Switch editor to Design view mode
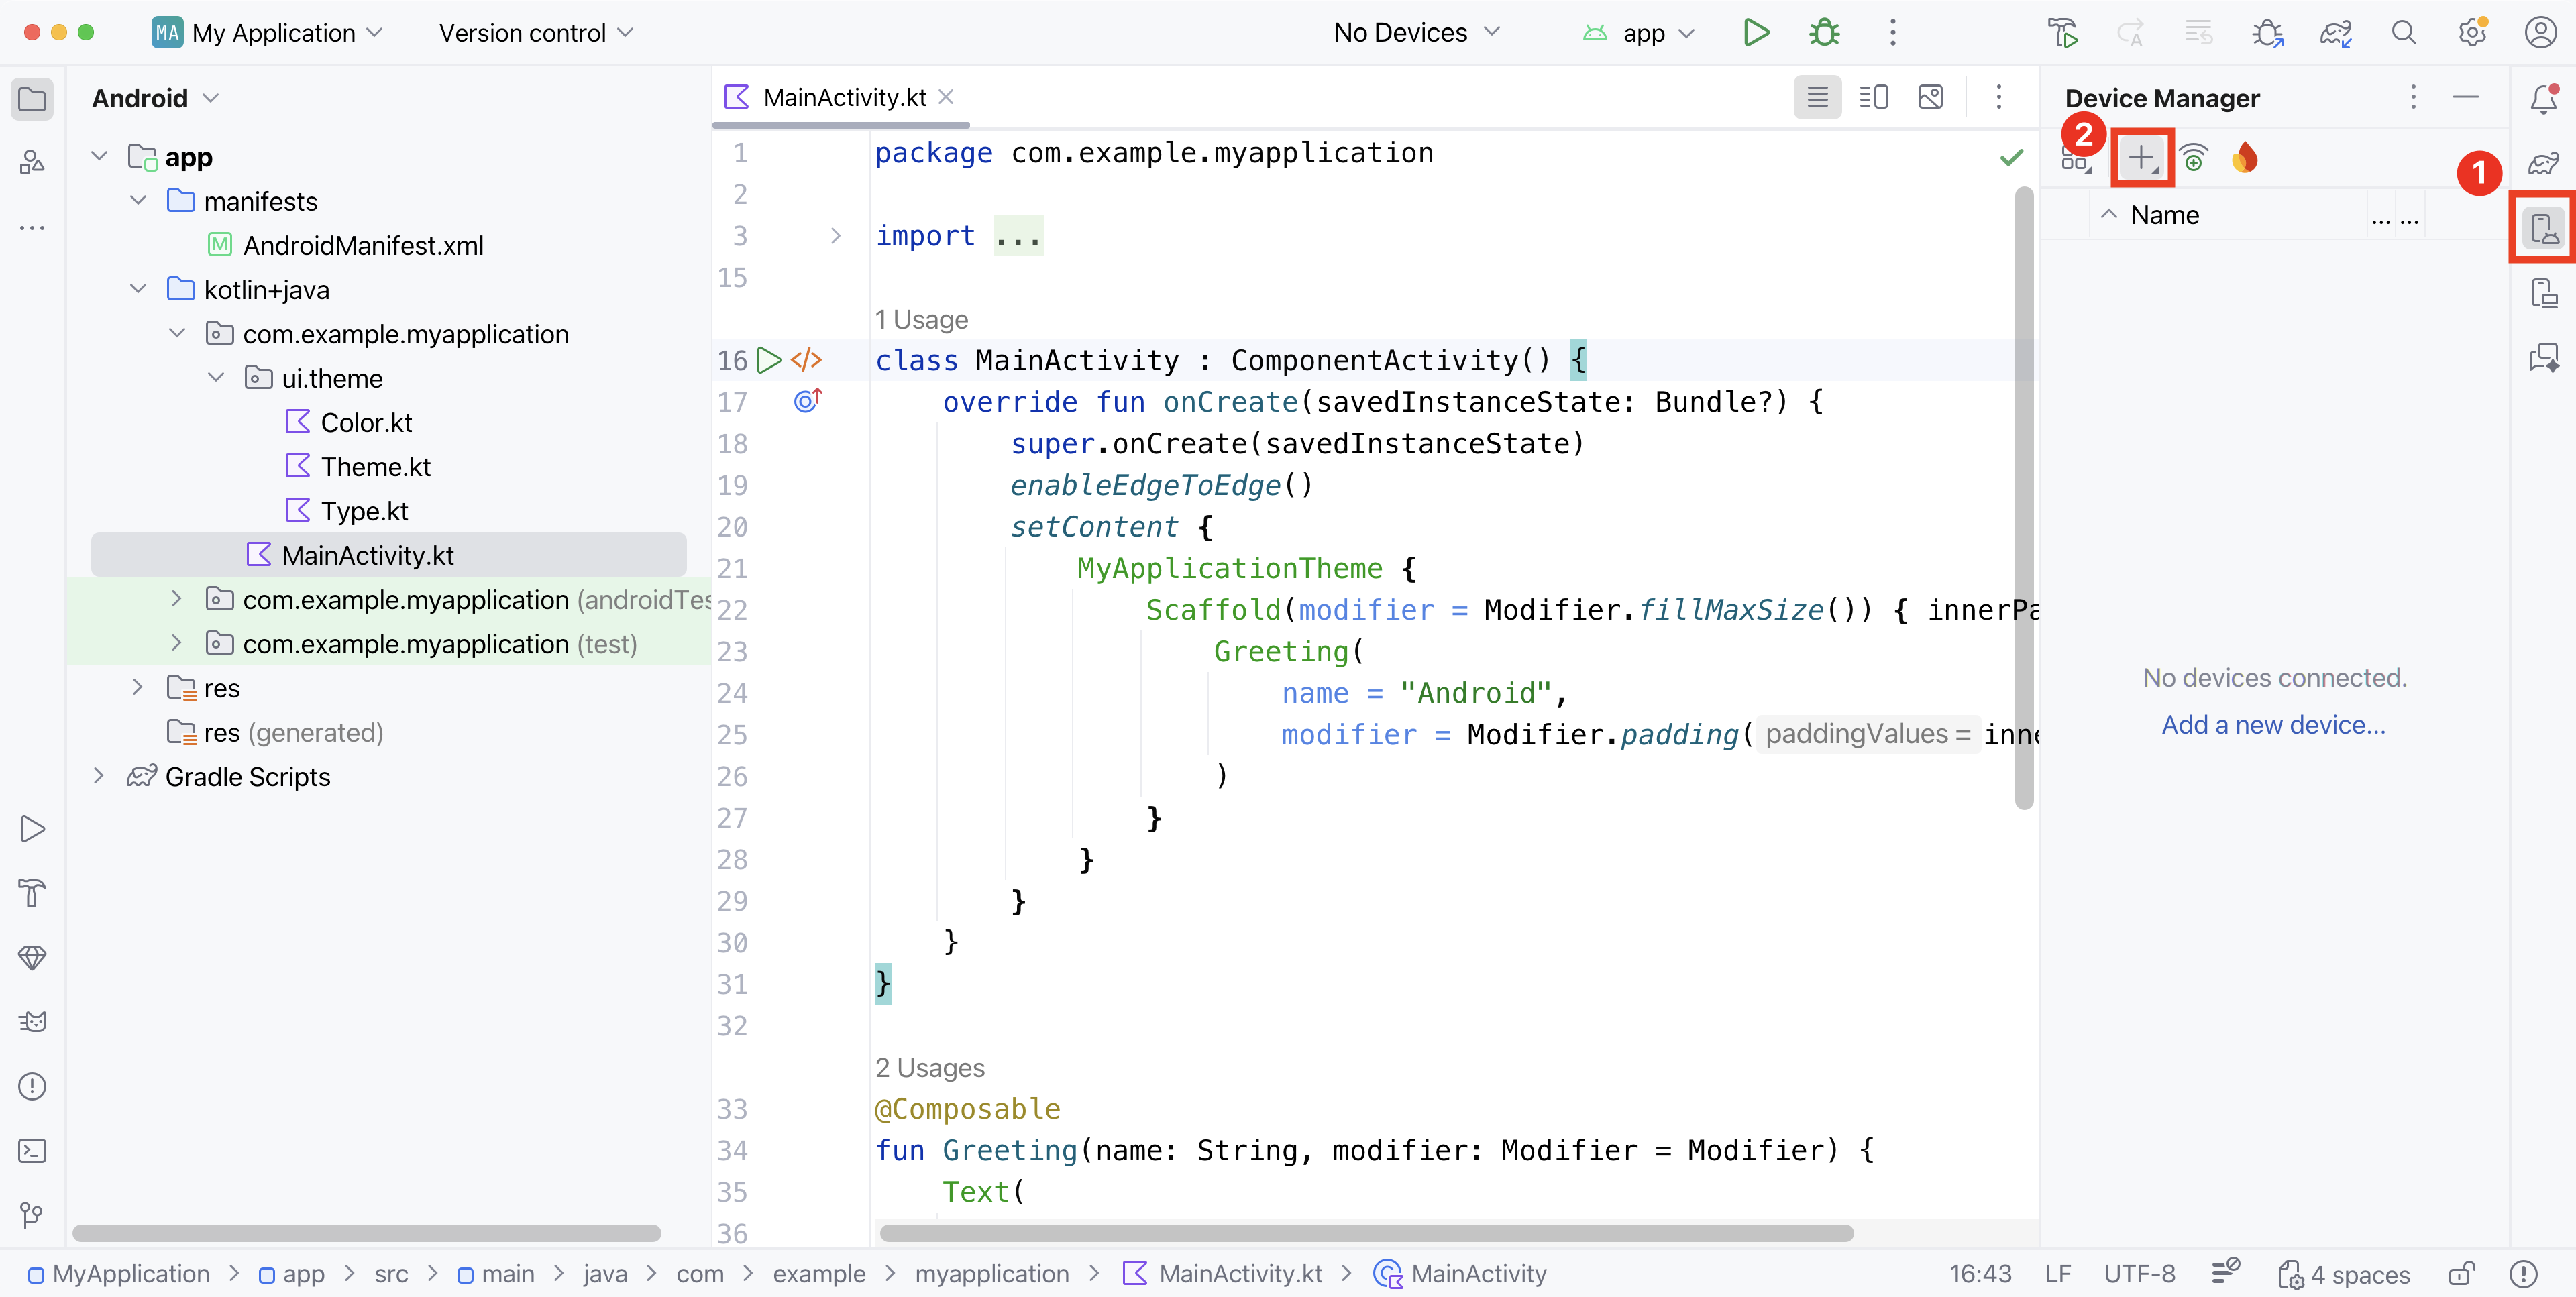 [x=1930, y=97]
